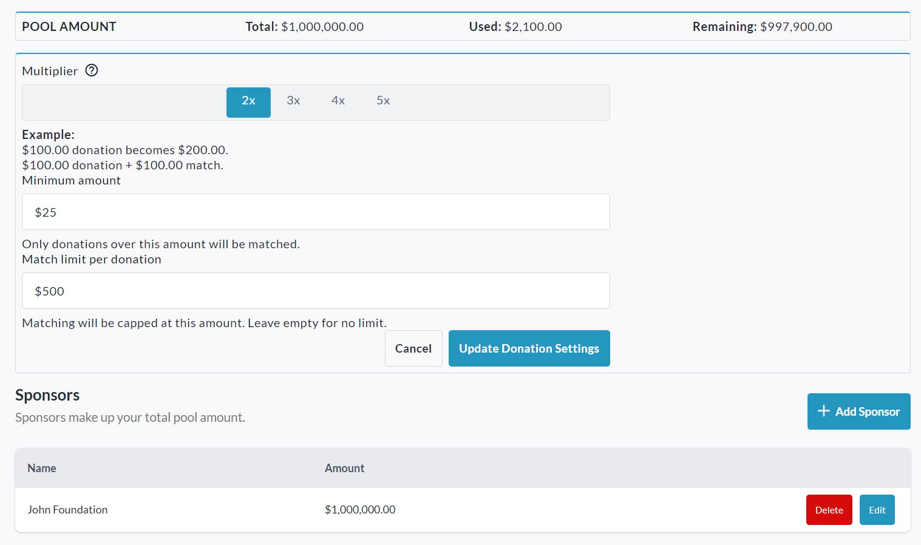This screenshot has height=545, width=921.
Task: Click the Name column header
Action: (42, 468)
